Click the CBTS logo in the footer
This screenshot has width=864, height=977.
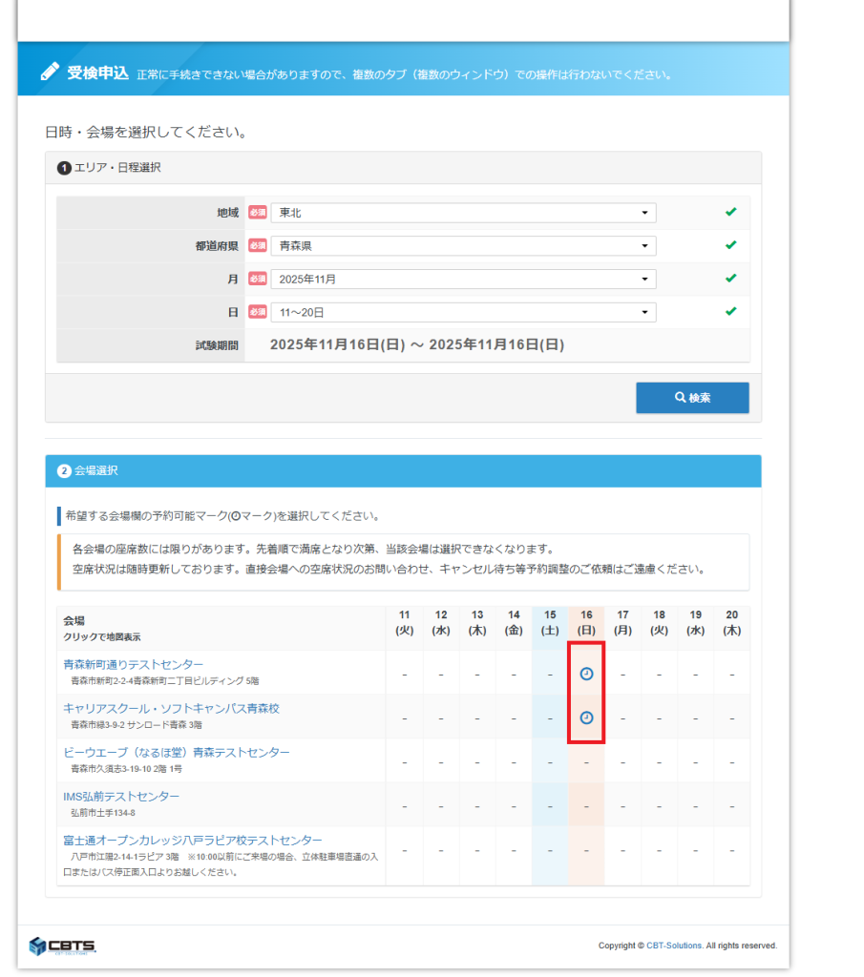tap(62, 946)
